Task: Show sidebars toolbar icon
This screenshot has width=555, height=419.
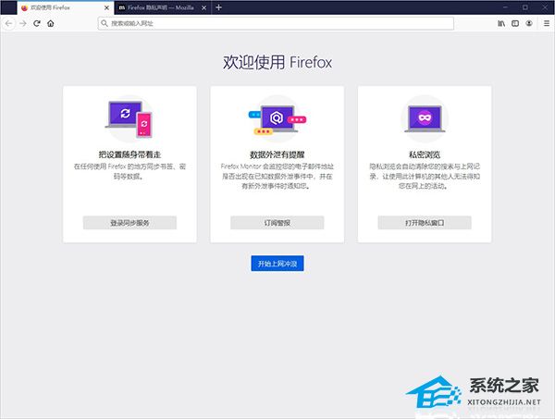Action: [515, 23]
